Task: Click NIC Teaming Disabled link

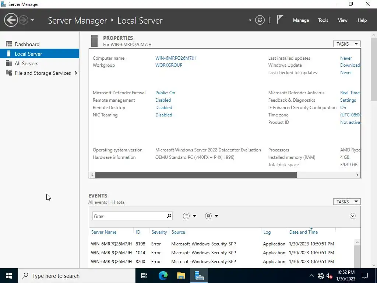Action: (x=164, y=115)
